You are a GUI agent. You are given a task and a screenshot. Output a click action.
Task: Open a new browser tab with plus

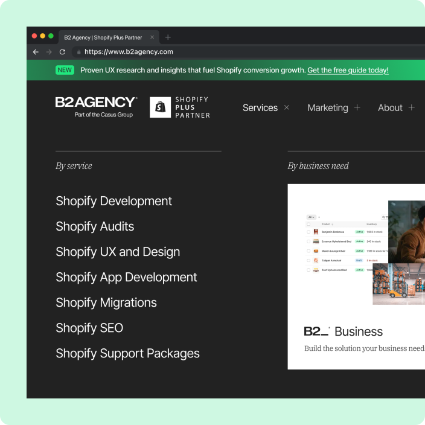click(168, 37)
